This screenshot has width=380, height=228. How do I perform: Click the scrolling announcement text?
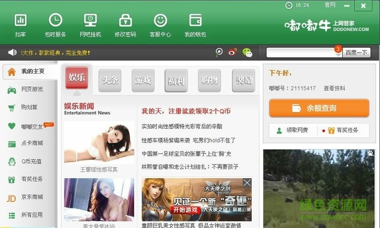point(56,53)
